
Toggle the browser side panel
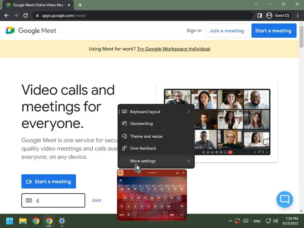pyautogui.click(x=259, y=15)
